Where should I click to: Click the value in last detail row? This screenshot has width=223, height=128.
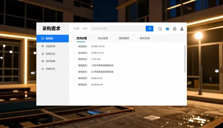[97, 85]
